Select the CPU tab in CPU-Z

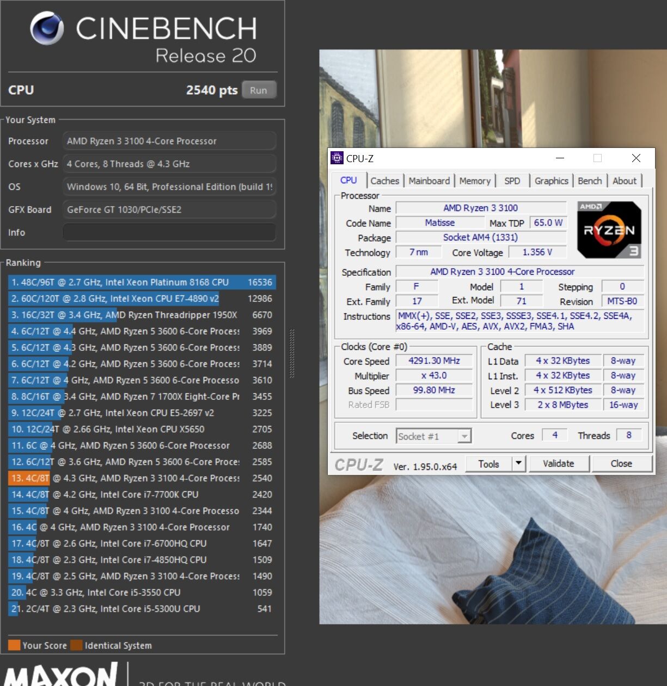(x=348, y=180)
